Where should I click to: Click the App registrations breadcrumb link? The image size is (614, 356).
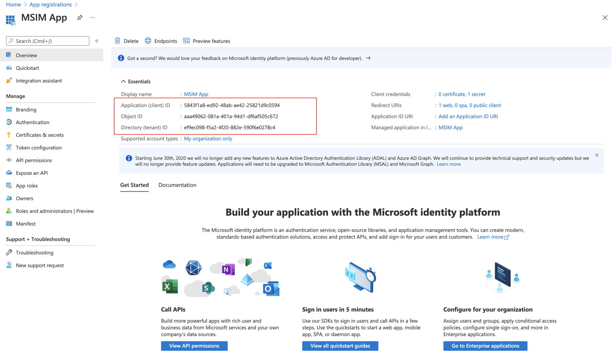point(50,4)
